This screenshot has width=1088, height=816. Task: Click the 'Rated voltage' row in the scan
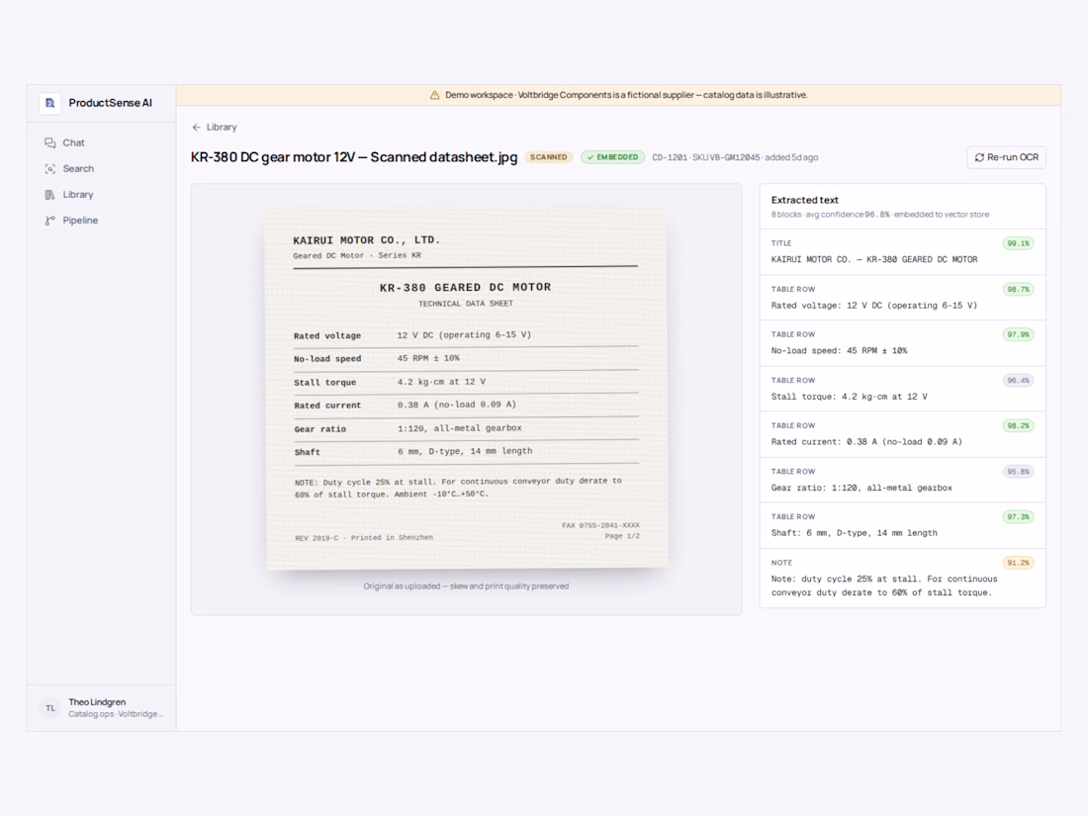[x=466, y=335]
